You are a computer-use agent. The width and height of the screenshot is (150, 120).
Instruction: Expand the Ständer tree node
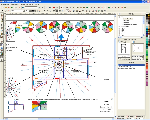pyautogui.click(x=119, y=32)
